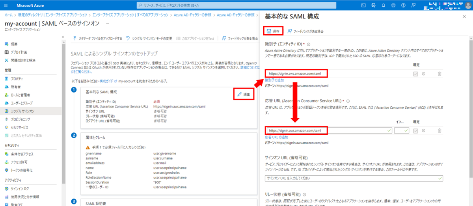Image resolution: width=473 pixels, height=206 pixels.
Task: Click the 保存 button in the panel
Action: click(x=273, y=31)
